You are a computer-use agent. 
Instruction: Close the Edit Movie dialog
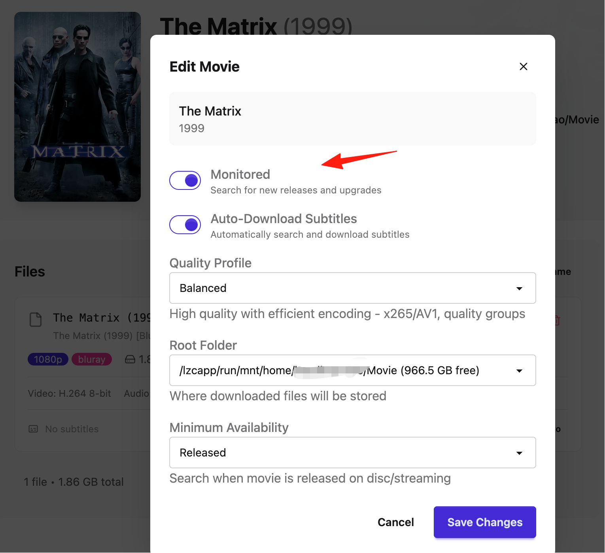[523, 66]
